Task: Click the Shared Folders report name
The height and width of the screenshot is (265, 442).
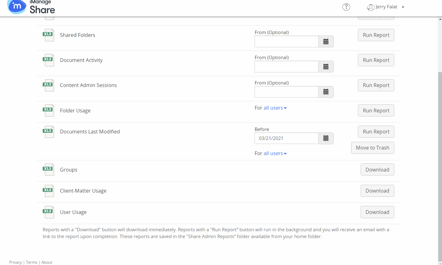Action: click(x=78, y=35)
